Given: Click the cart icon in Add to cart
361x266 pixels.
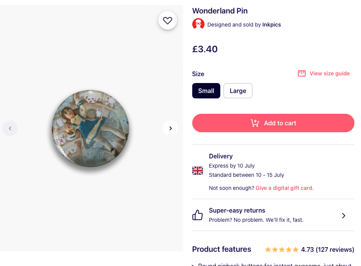Looking at the screenshot, I should click(x=255, y=123).
